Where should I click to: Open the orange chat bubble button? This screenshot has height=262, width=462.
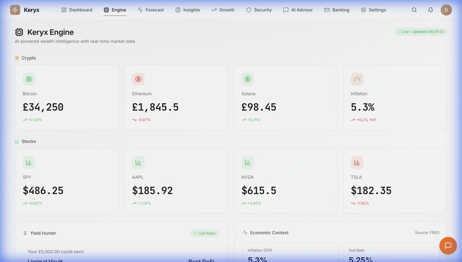tap(448, 245)
